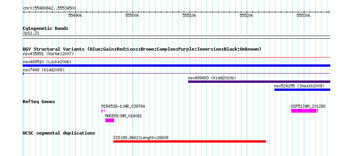Viewport: 341px width, 156px height.
Task: Click the DGV Structural Variants track title
Action: point(142,49)
